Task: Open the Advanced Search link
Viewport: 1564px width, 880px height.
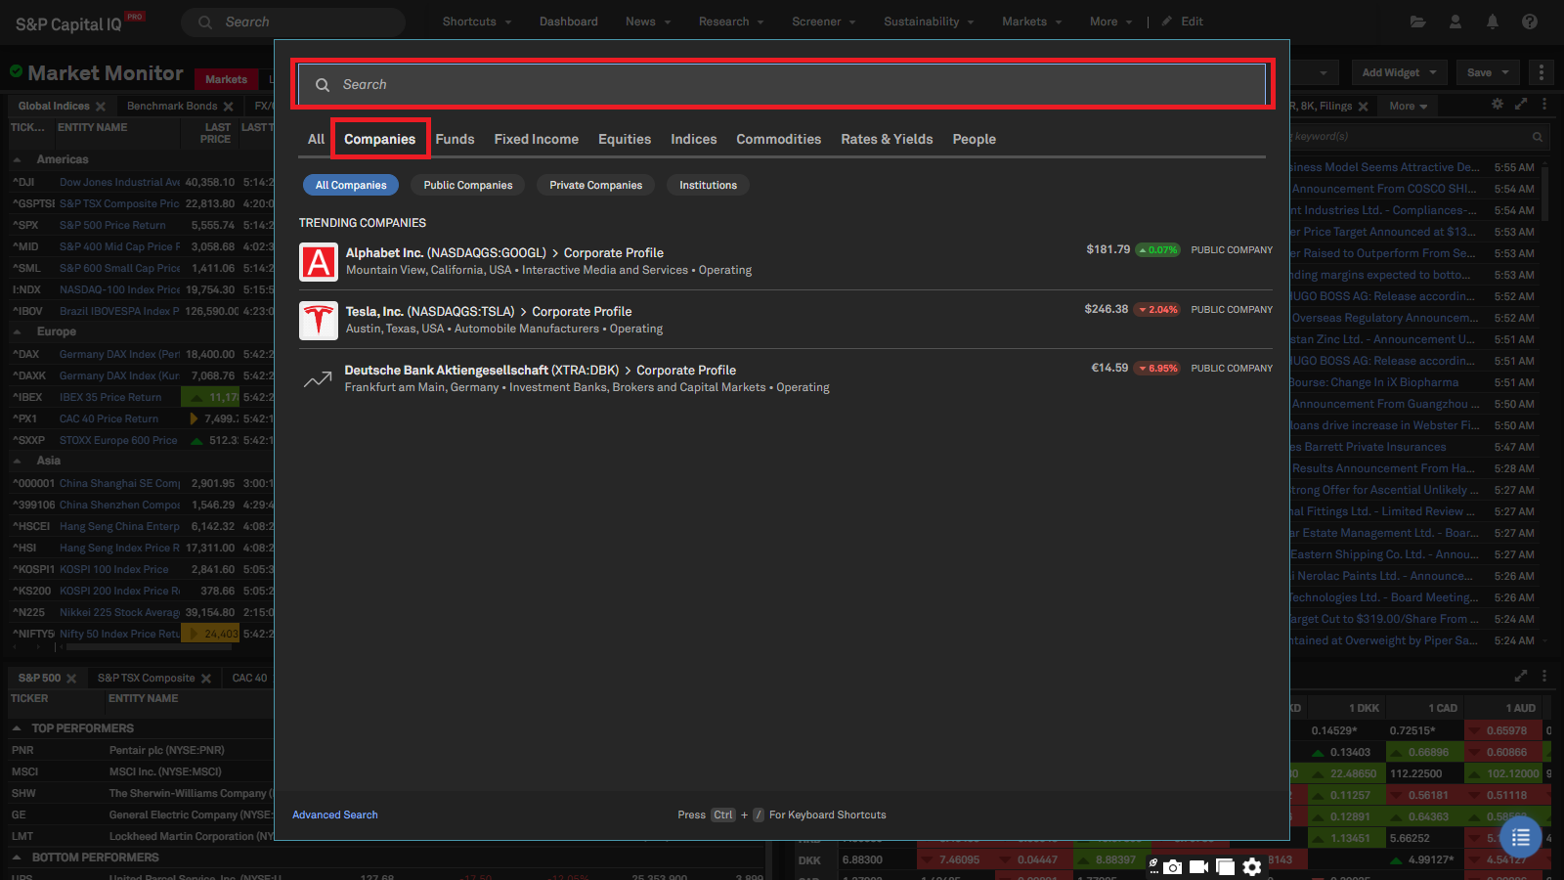Action: click(x=334, y=814)
